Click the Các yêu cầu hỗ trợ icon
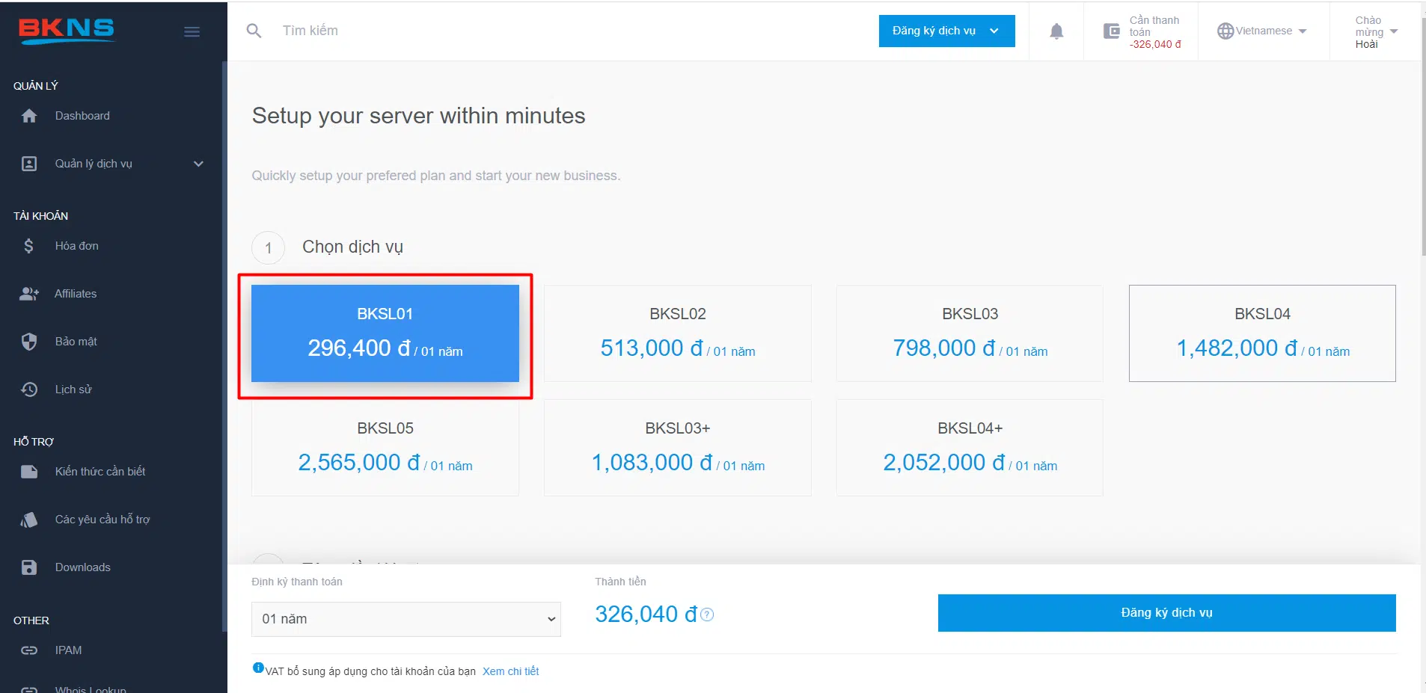1426x693 pixels. [29, 520]
